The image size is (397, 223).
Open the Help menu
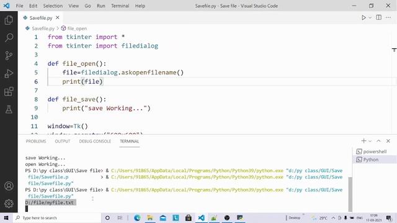coord(140,6)
